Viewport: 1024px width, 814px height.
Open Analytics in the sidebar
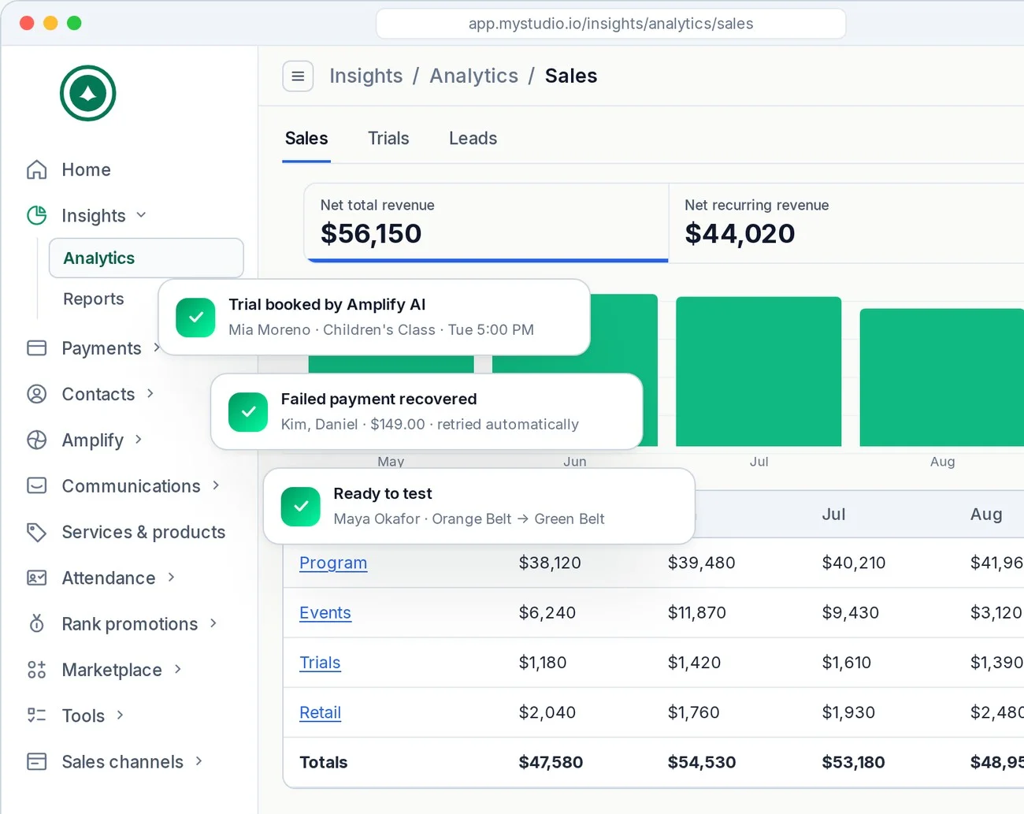coord(147,258)
